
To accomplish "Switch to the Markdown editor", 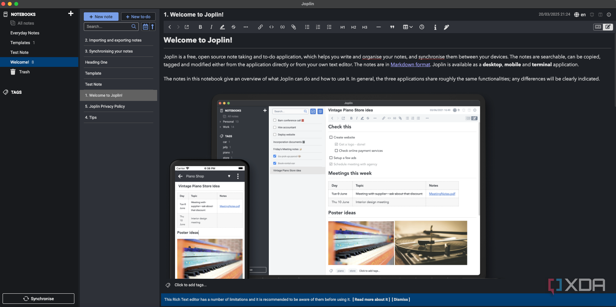I will point(598,27).
